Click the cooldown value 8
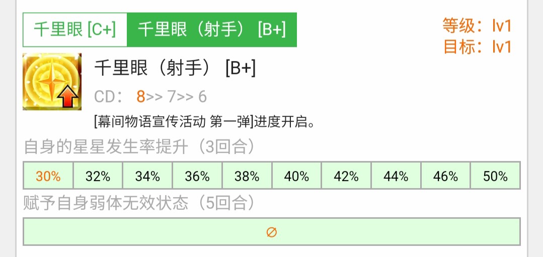Screen dimensions: 543x257 [140, 96]
